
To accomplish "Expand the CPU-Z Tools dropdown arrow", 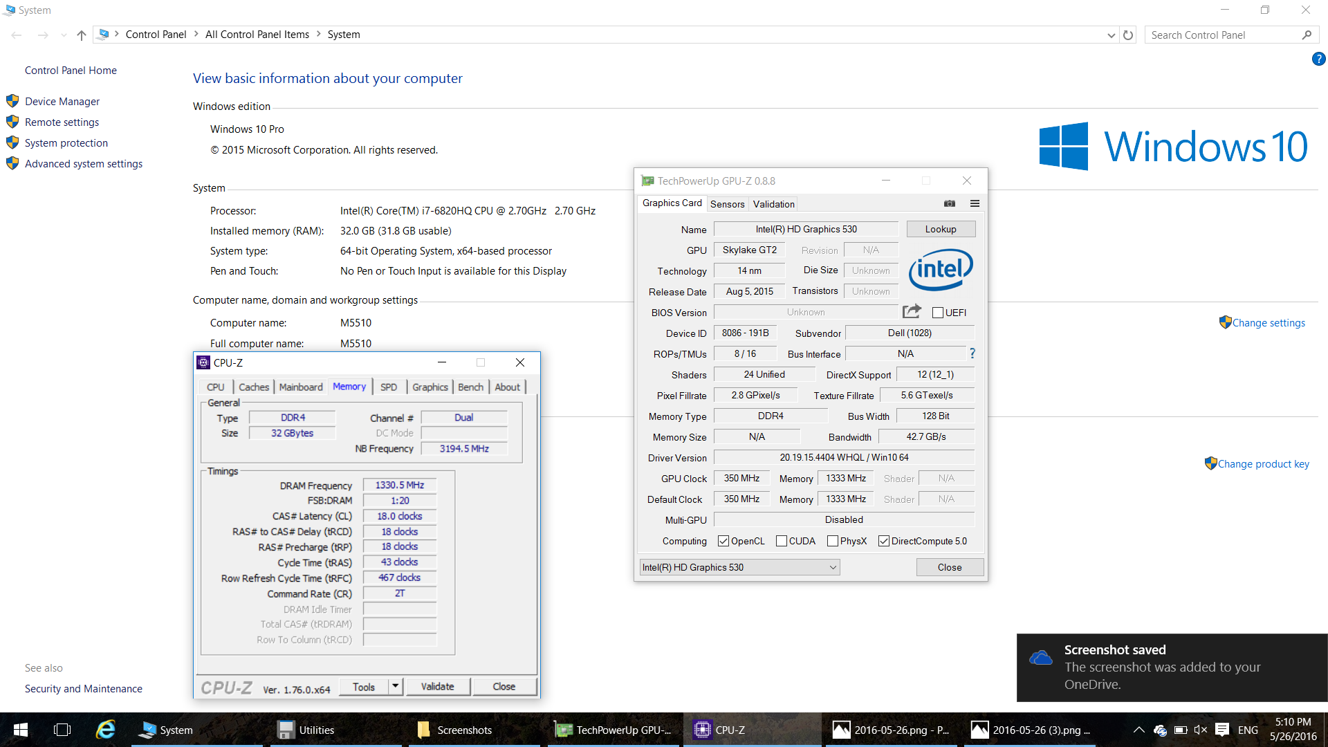I will (x=395, y=686).
